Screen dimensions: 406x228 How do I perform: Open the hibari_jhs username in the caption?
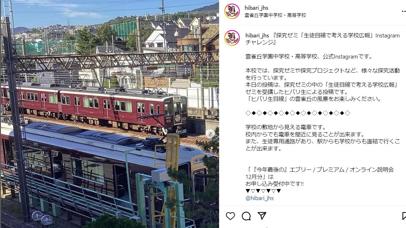point(257,36)
